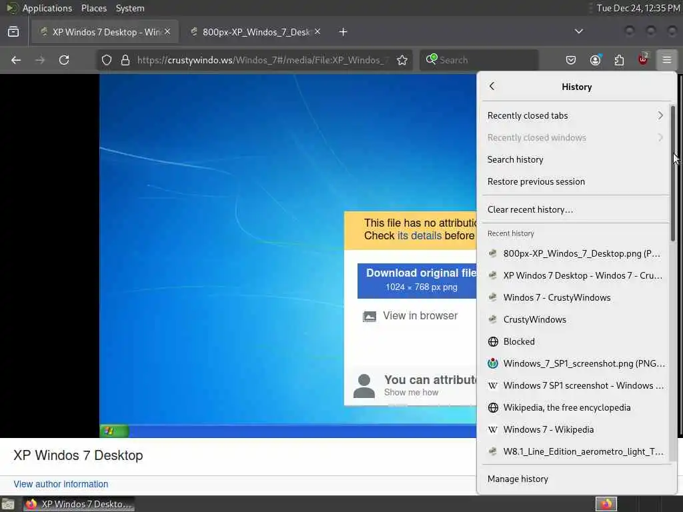Close the XP Windos 7 Desktop tab
Screen dimensions: 683x512
pyautogui.click(x=167, y=31)
